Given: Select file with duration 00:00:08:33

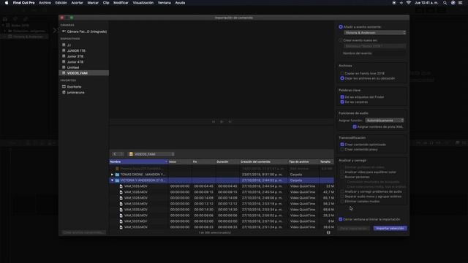Looking at the screenshot, I should (222, 227).
